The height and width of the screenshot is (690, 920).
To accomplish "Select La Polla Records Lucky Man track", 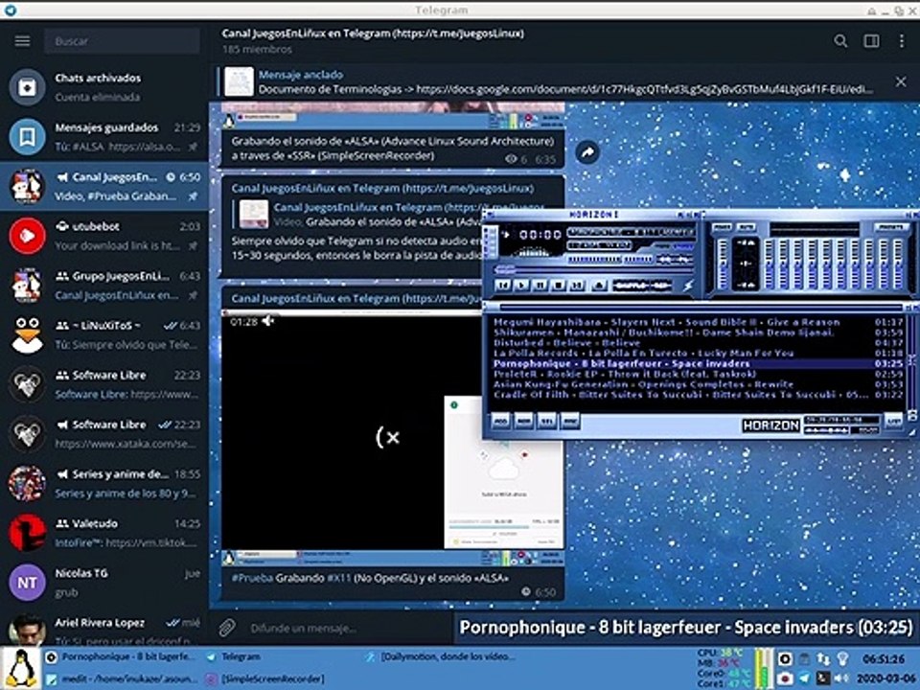I will click(698, 354).
